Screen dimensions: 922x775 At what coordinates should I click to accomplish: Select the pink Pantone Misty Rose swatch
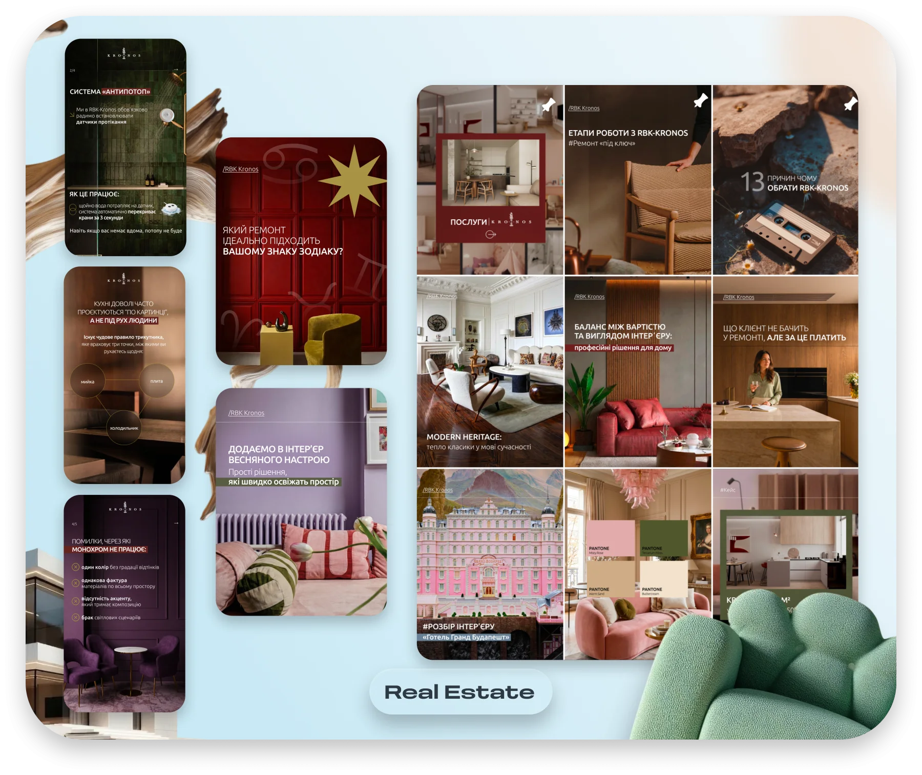point(611,538)
